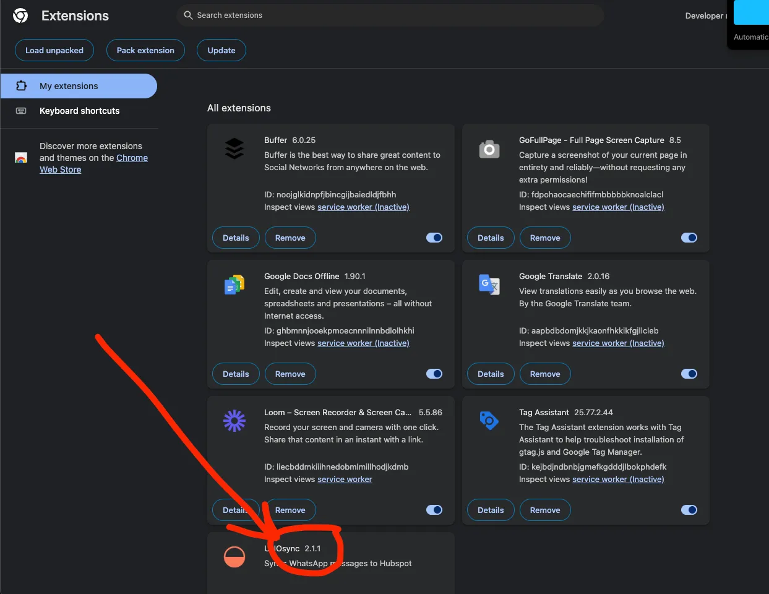The height and width of the screenshot is (594, 769).
Task: Open Keyboard shortcuts
Action: [79, 111]
